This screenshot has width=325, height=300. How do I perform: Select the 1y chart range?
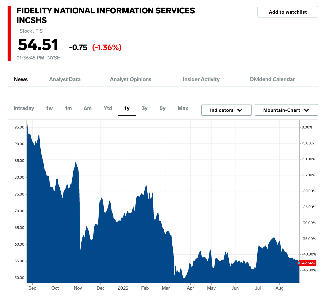pyautogui.click(x=127, y=108)
